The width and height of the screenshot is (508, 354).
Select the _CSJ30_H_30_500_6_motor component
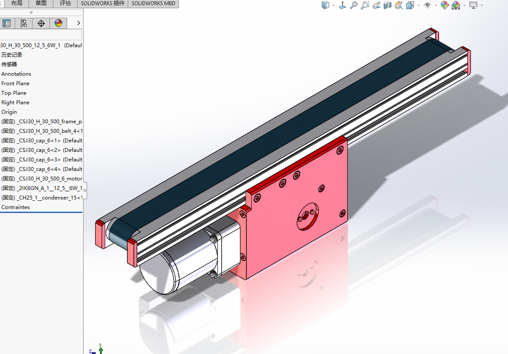42,179
